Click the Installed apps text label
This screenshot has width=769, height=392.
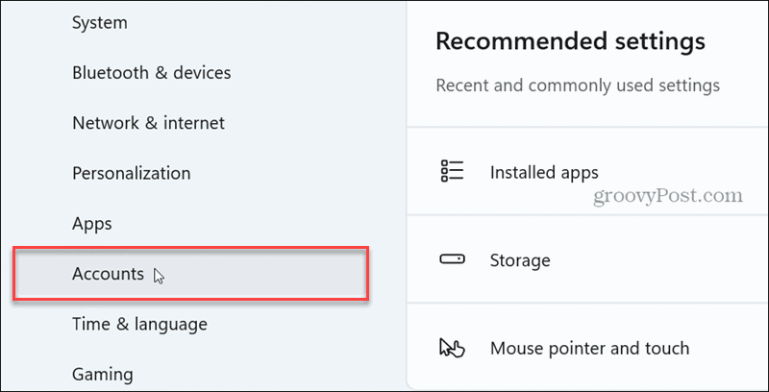click(544, 173)
